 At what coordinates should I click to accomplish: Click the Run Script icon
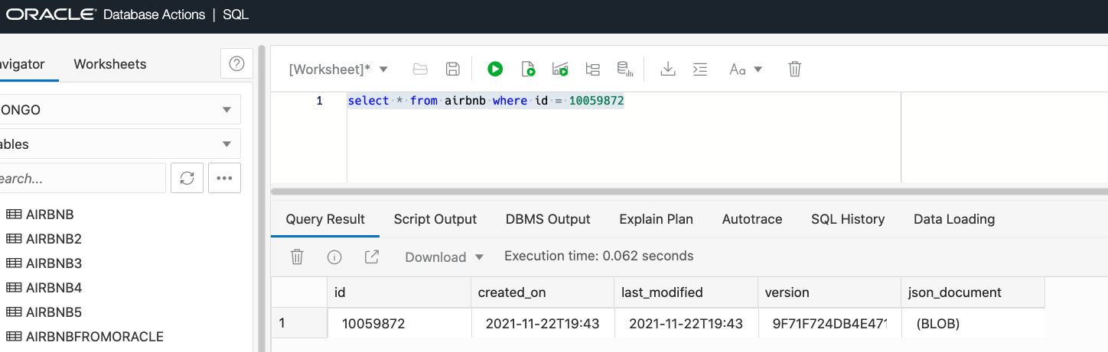[x=528, y=69]
